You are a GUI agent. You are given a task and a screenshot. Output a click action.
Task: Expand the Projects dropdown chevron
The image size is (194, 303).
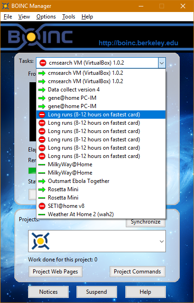coord(162,242)
